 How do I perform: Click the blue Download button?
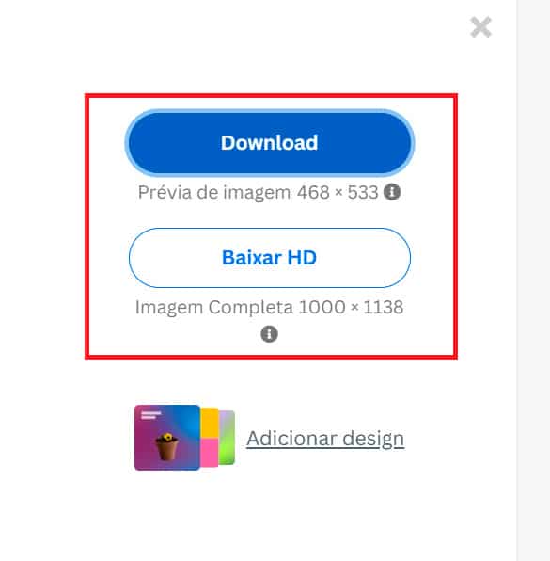(x=270, y=143)
